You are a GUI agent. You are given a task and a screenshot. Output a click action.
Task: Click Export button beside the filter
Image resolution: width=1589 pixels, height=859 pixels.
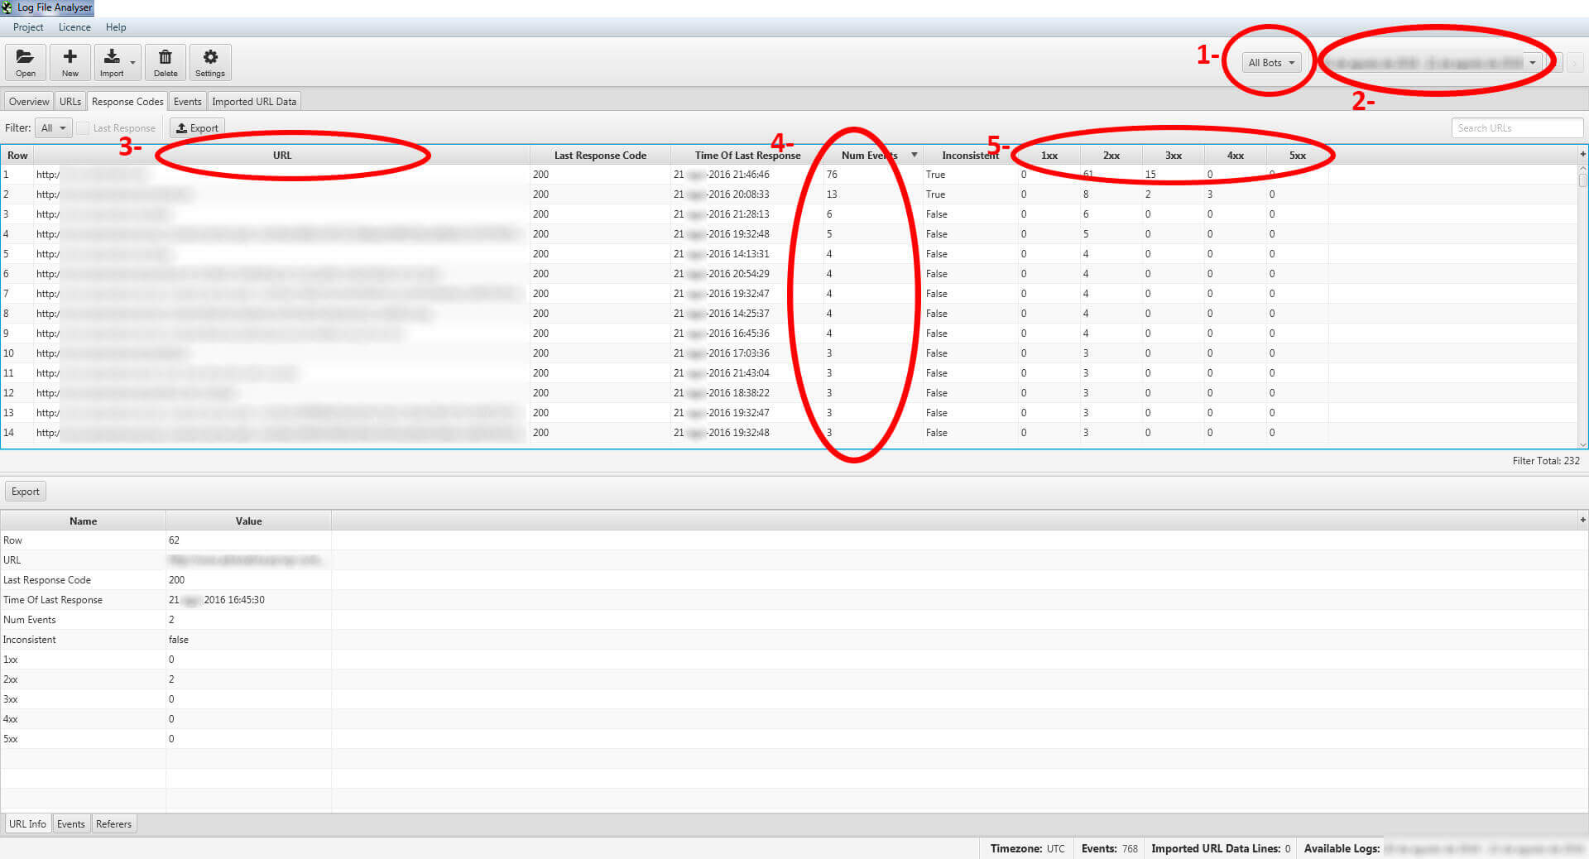197,128
